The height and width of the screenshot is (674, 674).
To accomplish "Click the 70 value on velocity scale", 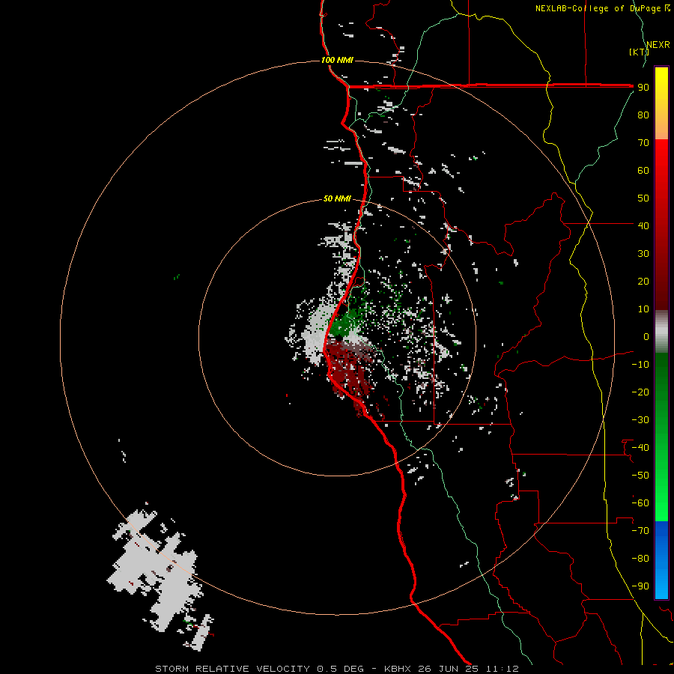I will (x=643, y=143).
